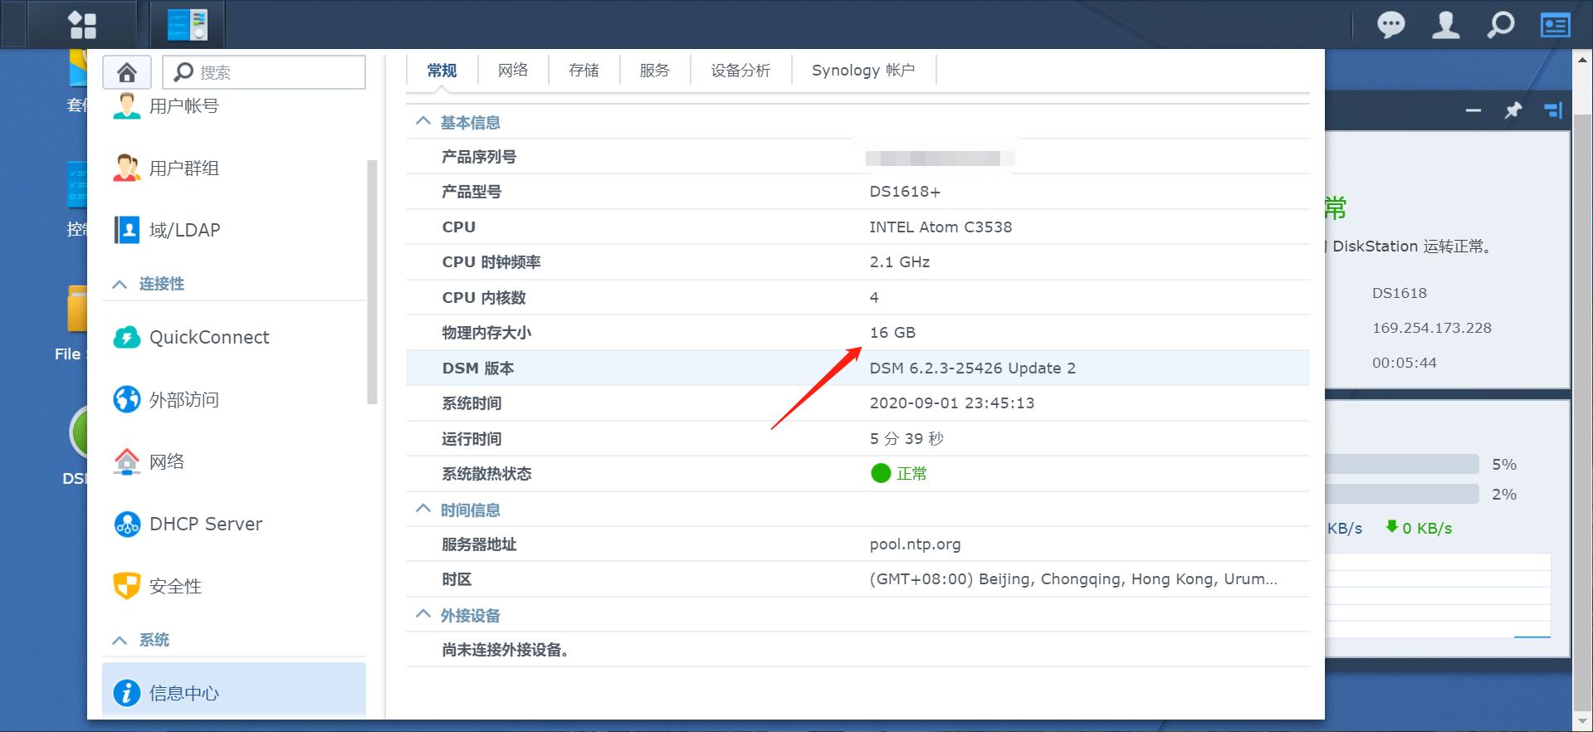Screen dimensions: 1593x732
Task: Toggle the widgets panel icon
Action: (1555, 25)
